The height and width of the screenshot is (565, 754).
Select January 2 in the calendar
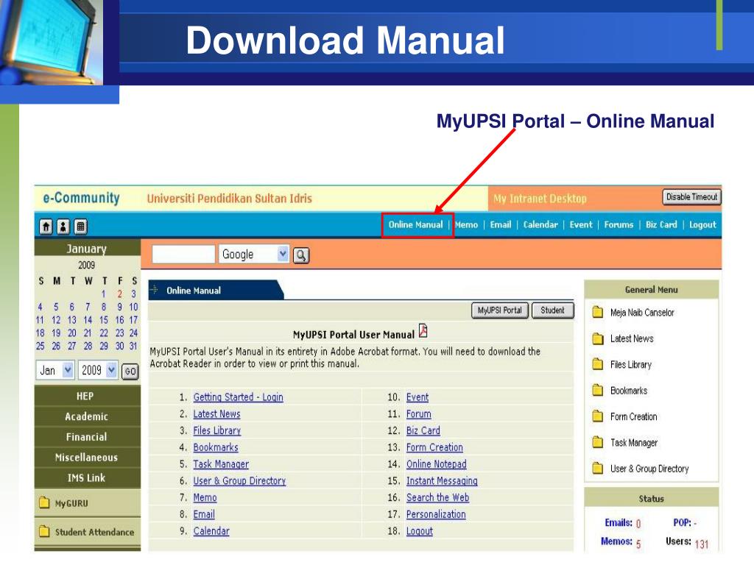[x=120, y=294]
